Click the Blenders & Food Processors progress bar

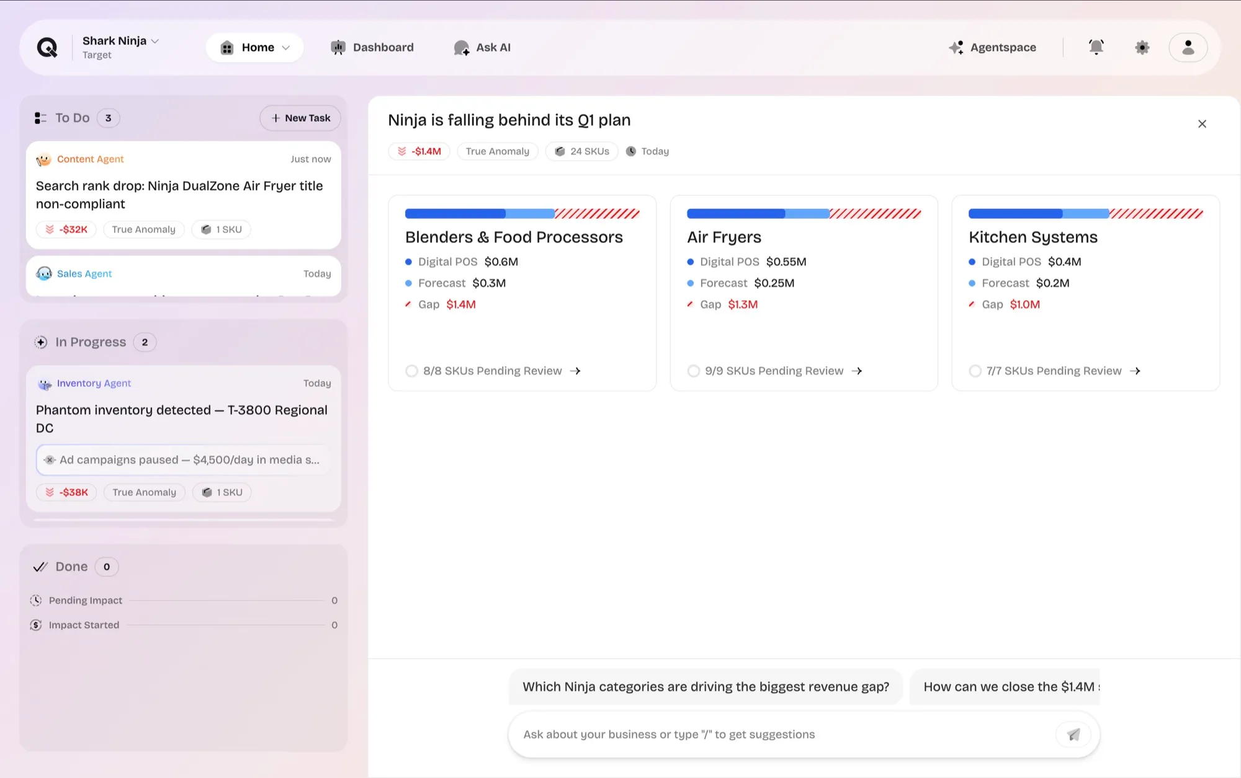pyautogui.click(x=522, y=214)
